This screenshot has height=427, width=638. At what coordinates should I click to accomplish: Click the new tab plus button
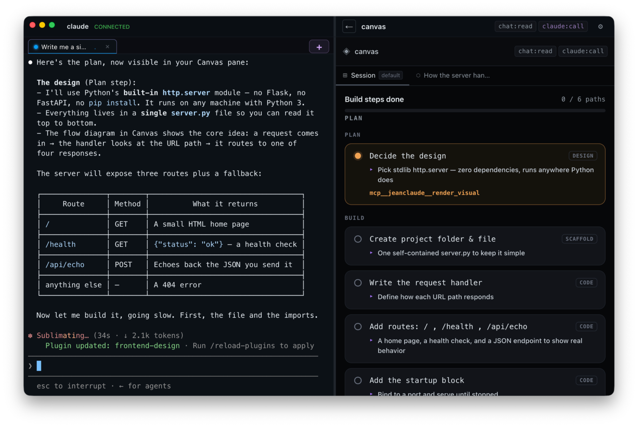click(x=319, y=47)
